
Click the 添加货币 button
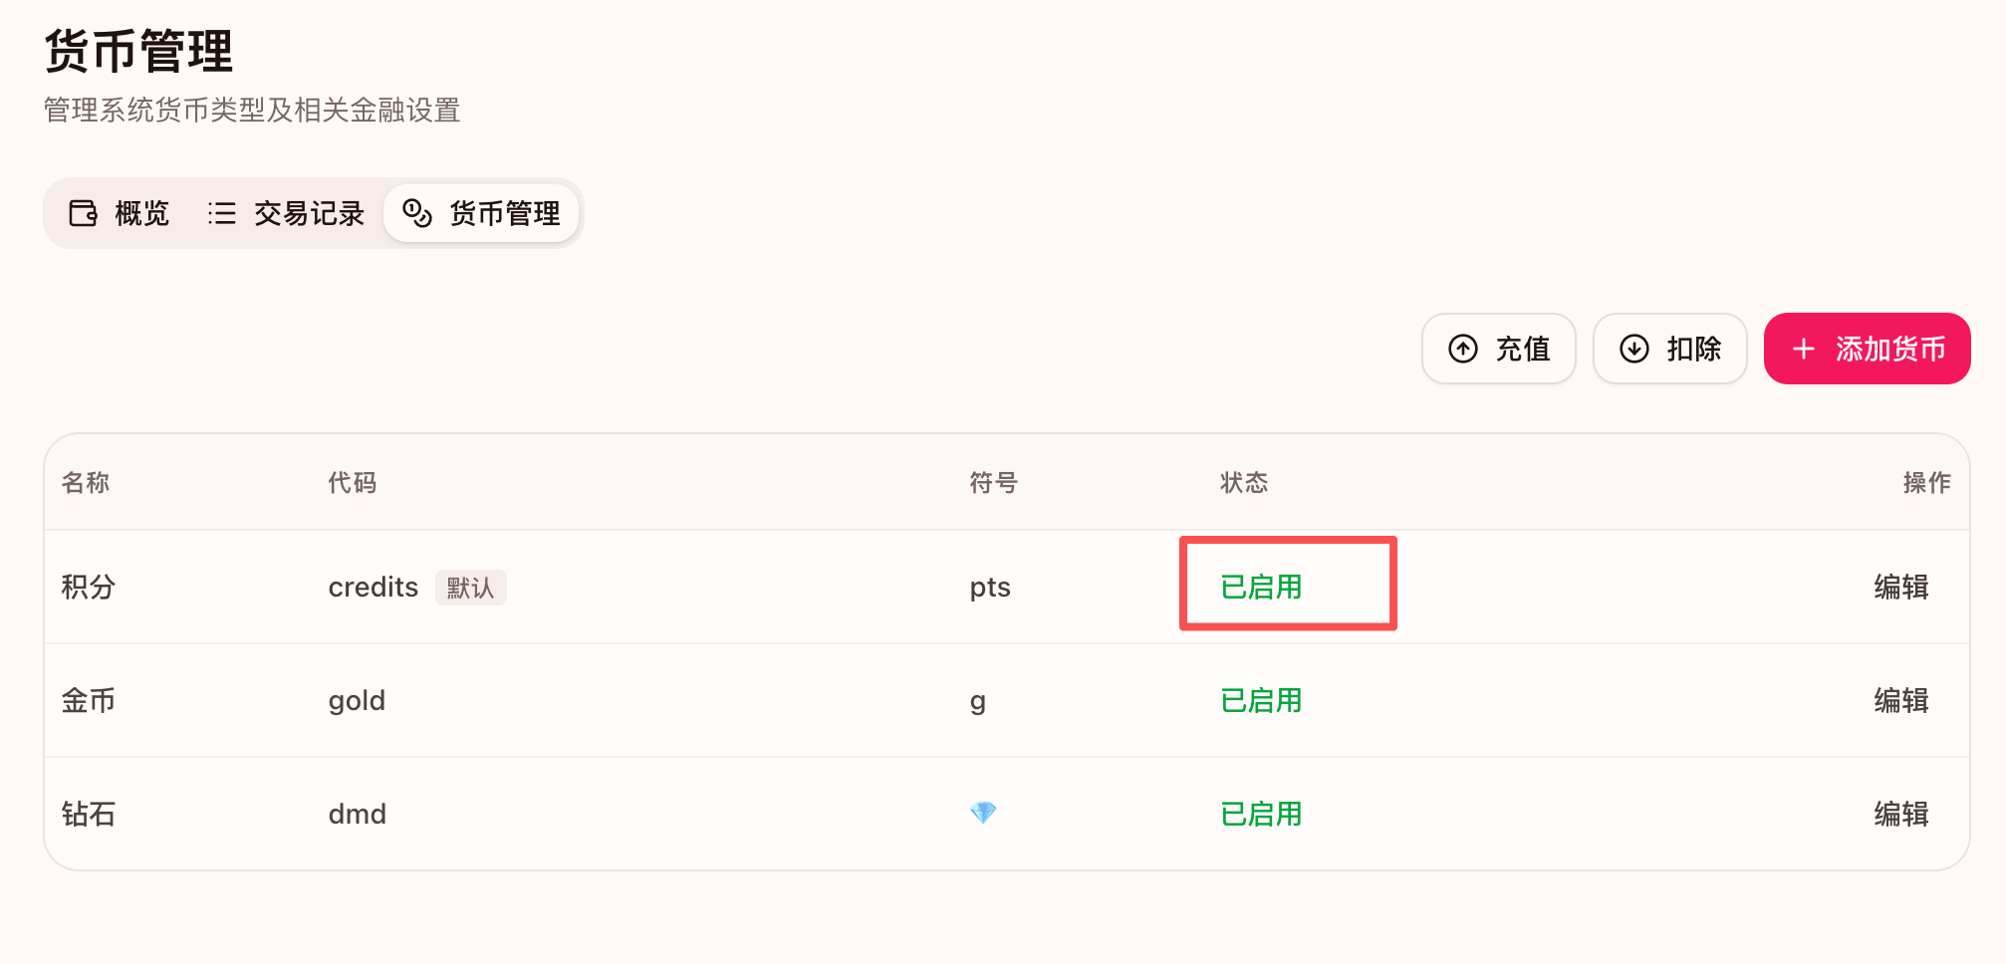pyautogui.click(x=1867, y=349)
